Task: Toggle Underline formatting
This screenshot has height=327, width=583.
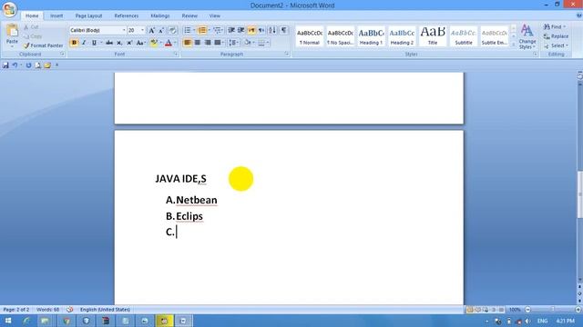Action: [x=94, y=43]
